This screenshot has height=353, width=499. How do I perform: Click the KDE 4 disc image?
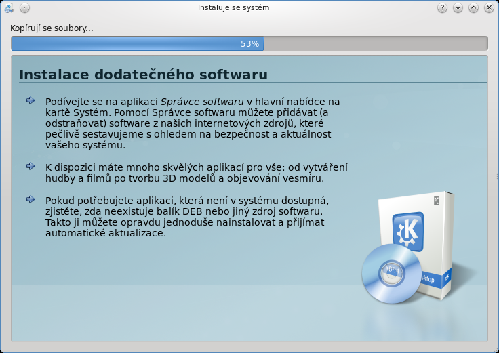(x=392, y=274)
